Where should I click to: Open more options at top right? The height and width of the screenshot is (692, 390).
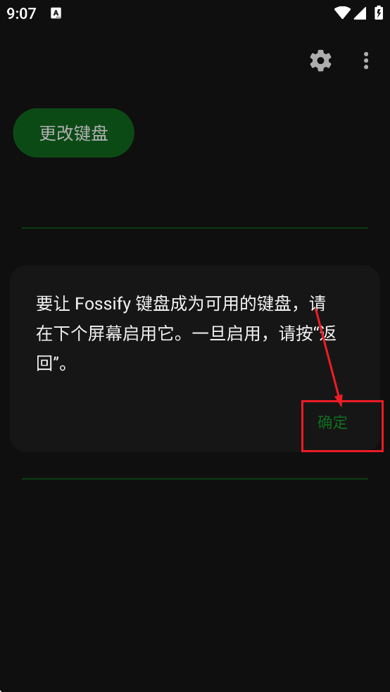tap(365, 60)
